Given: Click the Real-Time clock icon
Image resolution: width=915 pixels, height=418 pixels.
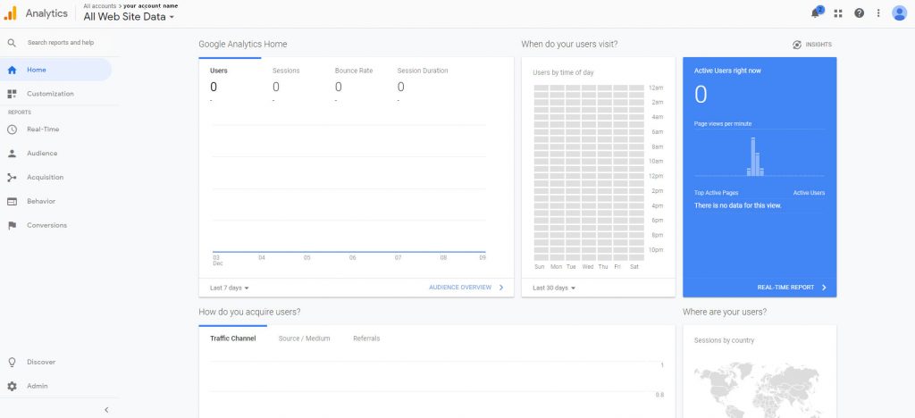Looking at the screenshot, I should point(12,130).
